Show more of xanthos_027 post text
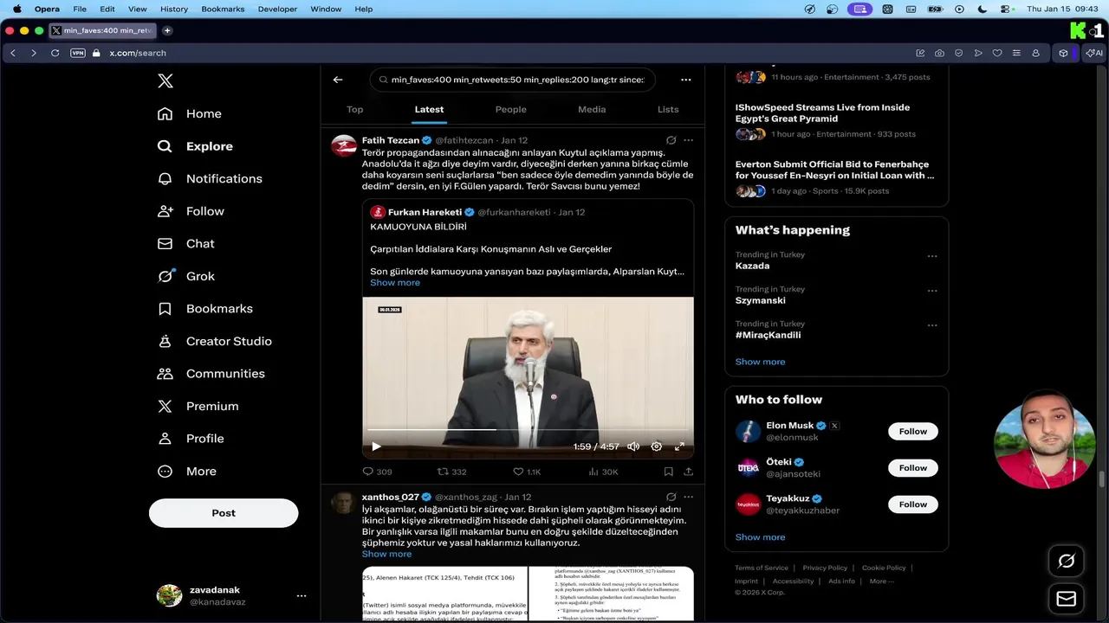The image size is (1109, 623). (386, 554)
